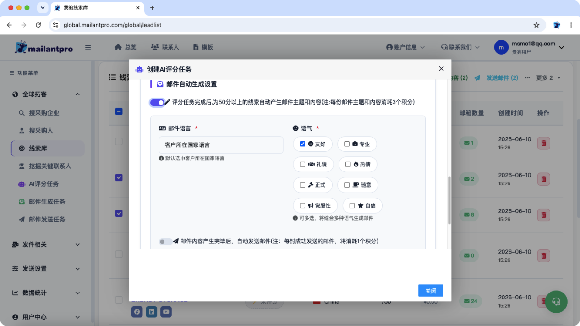The image size is (580, 326).
Task: Click the mailantpro extension icon in toolbar
Action: click(557, 25)
